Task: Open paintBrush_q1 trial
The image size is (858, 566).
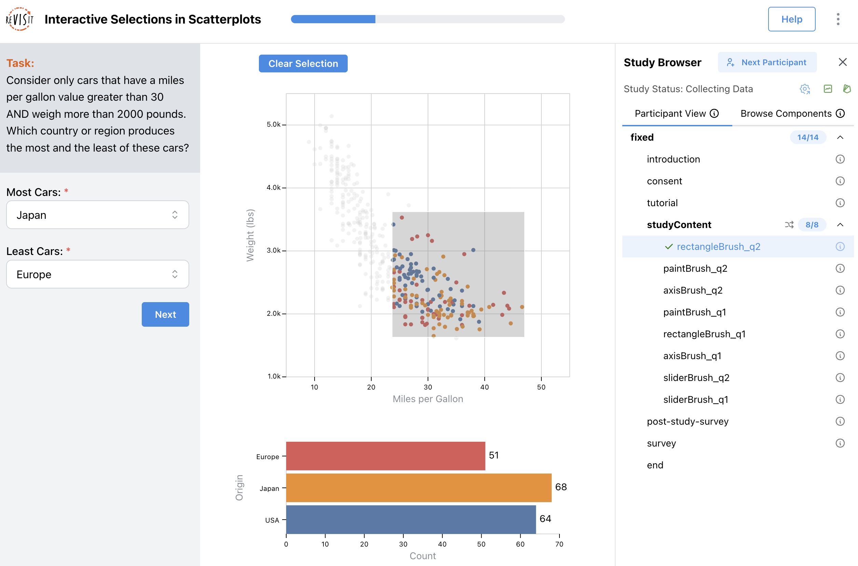Action: click(x=694, y=312)
